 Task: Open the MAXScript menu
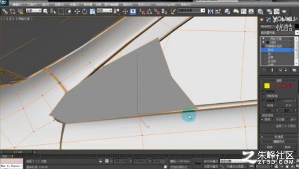click(x=165, y=4)
